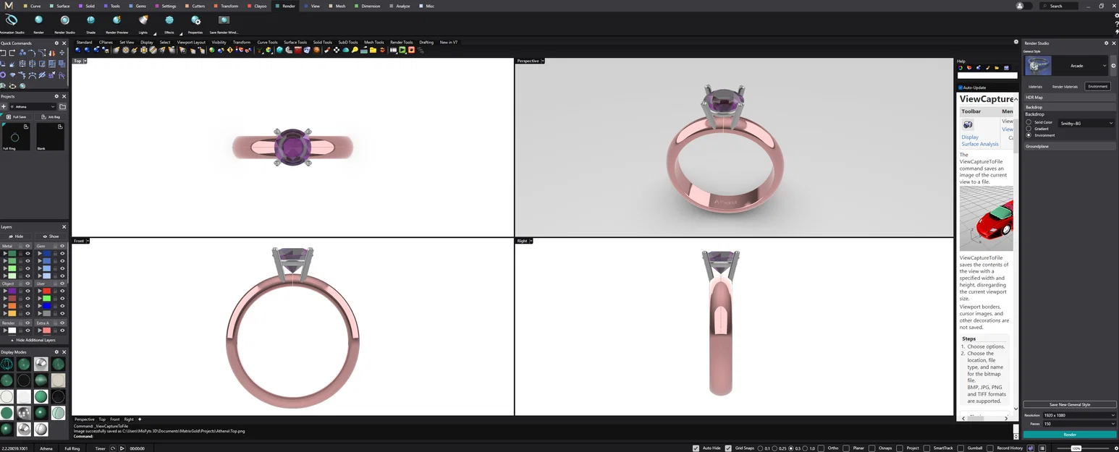Click the Hide layers button
1119x452 pixels.
pyautogui.click(x=16, y=236)
